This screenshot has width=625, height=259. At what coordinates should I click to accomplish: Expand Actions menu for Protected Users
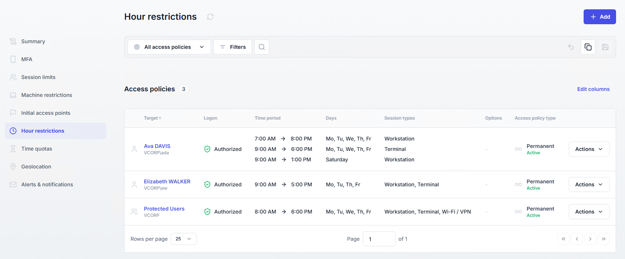pyautogui.click(x=589, y=212)
